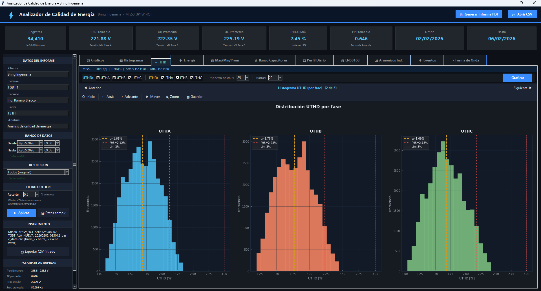This screenshot has width=541, height=291.
Task: Click the Guardar save chart icon
Action: [194, 97]
